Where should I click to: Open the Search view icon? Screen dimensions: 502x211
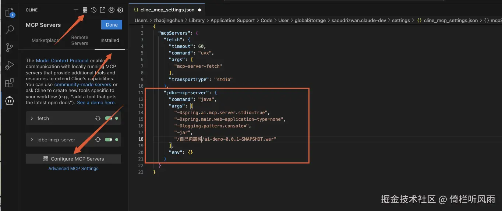pos(10,29)
